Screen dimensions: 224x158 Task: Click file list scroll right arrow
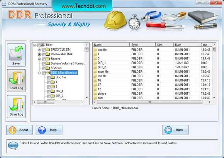pyautogui.click(x=210, y=102)
